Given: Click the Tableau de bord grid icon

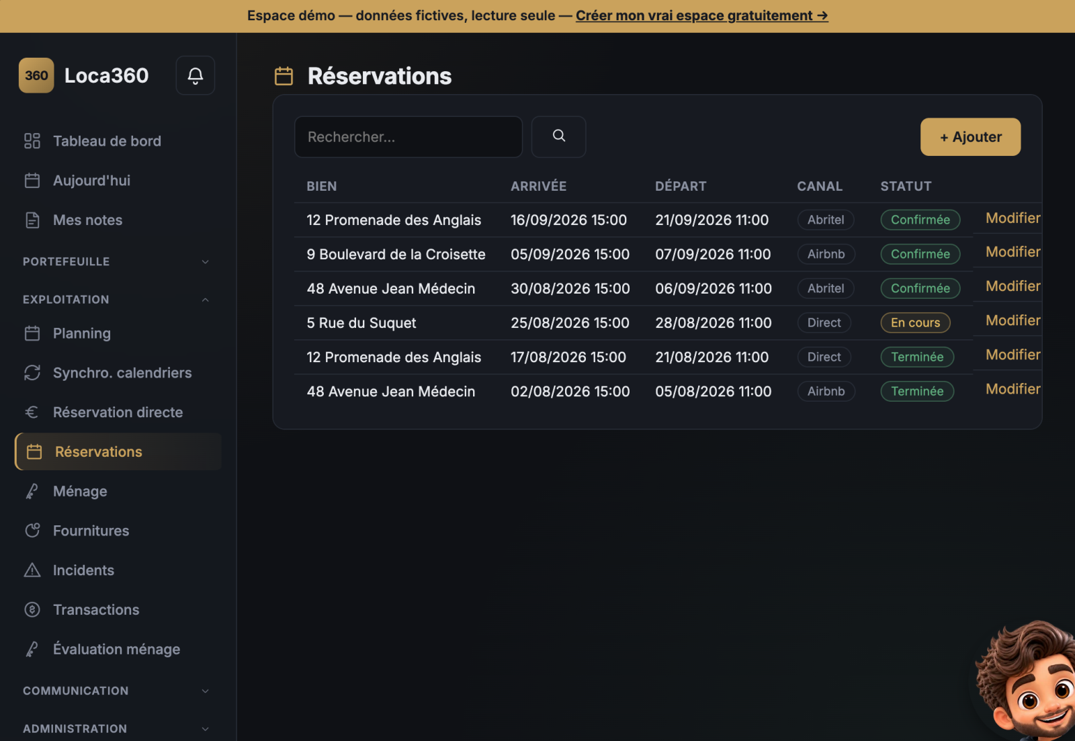Looking at the screenshot, I should click(x=32, y=141).
